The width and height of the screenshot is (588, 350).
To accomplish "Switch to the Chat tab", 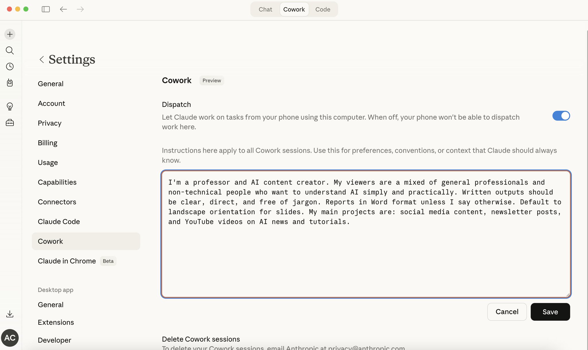I will pos(265,9).
